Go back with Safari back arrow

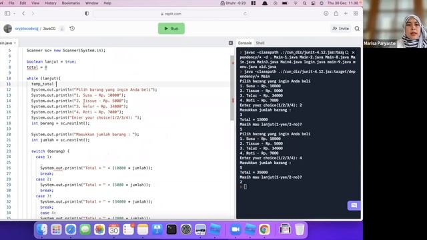pyautogui.click(x=24, y=13)
